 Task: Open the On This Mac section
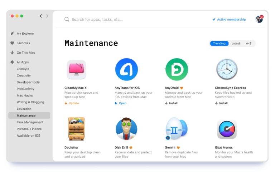point(26,53)
